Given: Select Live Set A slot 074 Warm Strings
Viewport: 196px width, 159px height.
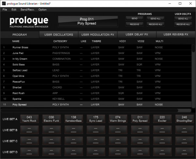Looking at the screenshot, I should [118, 119].
